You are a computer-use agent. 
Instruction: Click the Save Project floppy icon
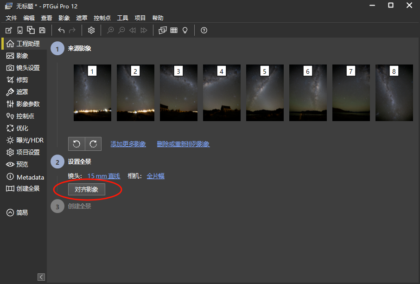pos(42,30)
